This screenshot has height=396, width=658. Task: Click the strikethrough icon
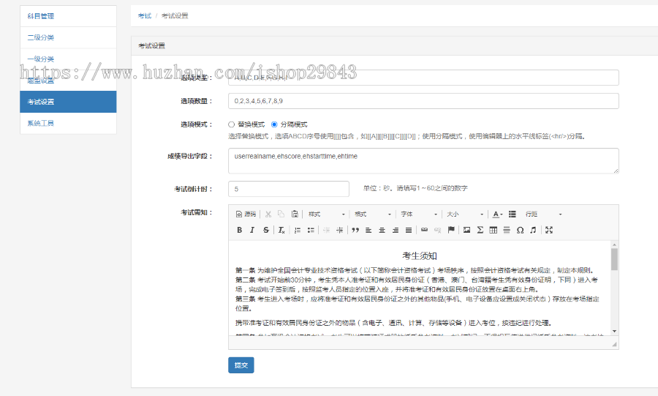[265, 230]
